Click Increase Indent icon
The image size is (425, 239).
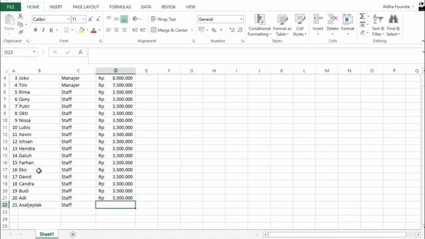point(143,30)
